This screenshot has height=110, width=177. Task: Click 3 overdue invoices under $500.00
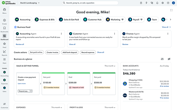click(102, 87)
